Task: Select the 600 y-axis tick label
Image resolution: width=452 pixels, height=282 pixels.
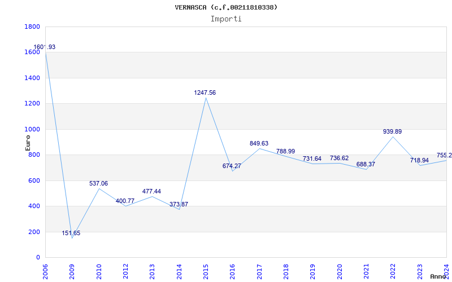Action: (x=34, y=180)
